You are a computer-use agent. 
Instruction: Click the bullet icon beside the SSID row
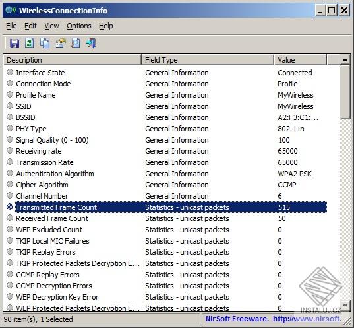tap(10, 106)
